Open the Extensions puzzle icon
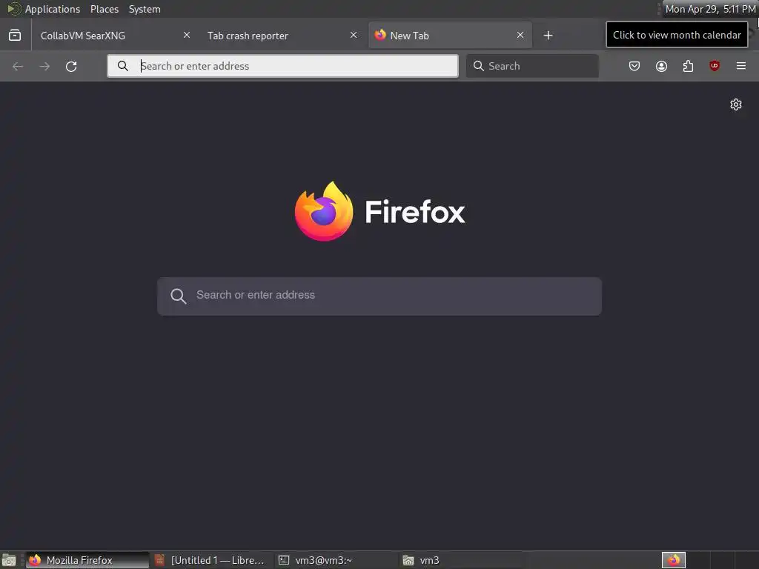Viewport: 759px width, 569px height. point(688,66)
